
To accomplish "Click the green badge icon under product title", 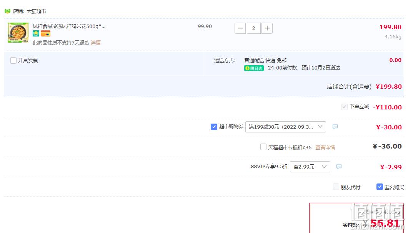I will coord(36,33).
